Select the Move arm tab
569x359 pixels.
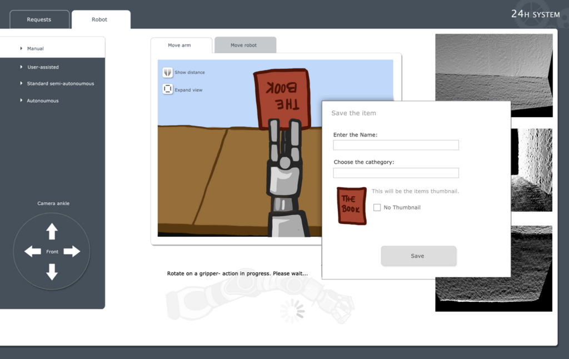tap(179, 45)
